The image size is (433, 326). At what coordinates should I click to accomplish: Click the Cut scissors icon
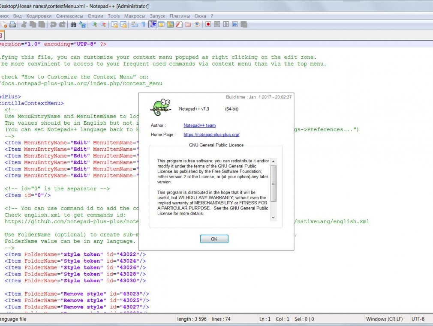tap(24, 24)
